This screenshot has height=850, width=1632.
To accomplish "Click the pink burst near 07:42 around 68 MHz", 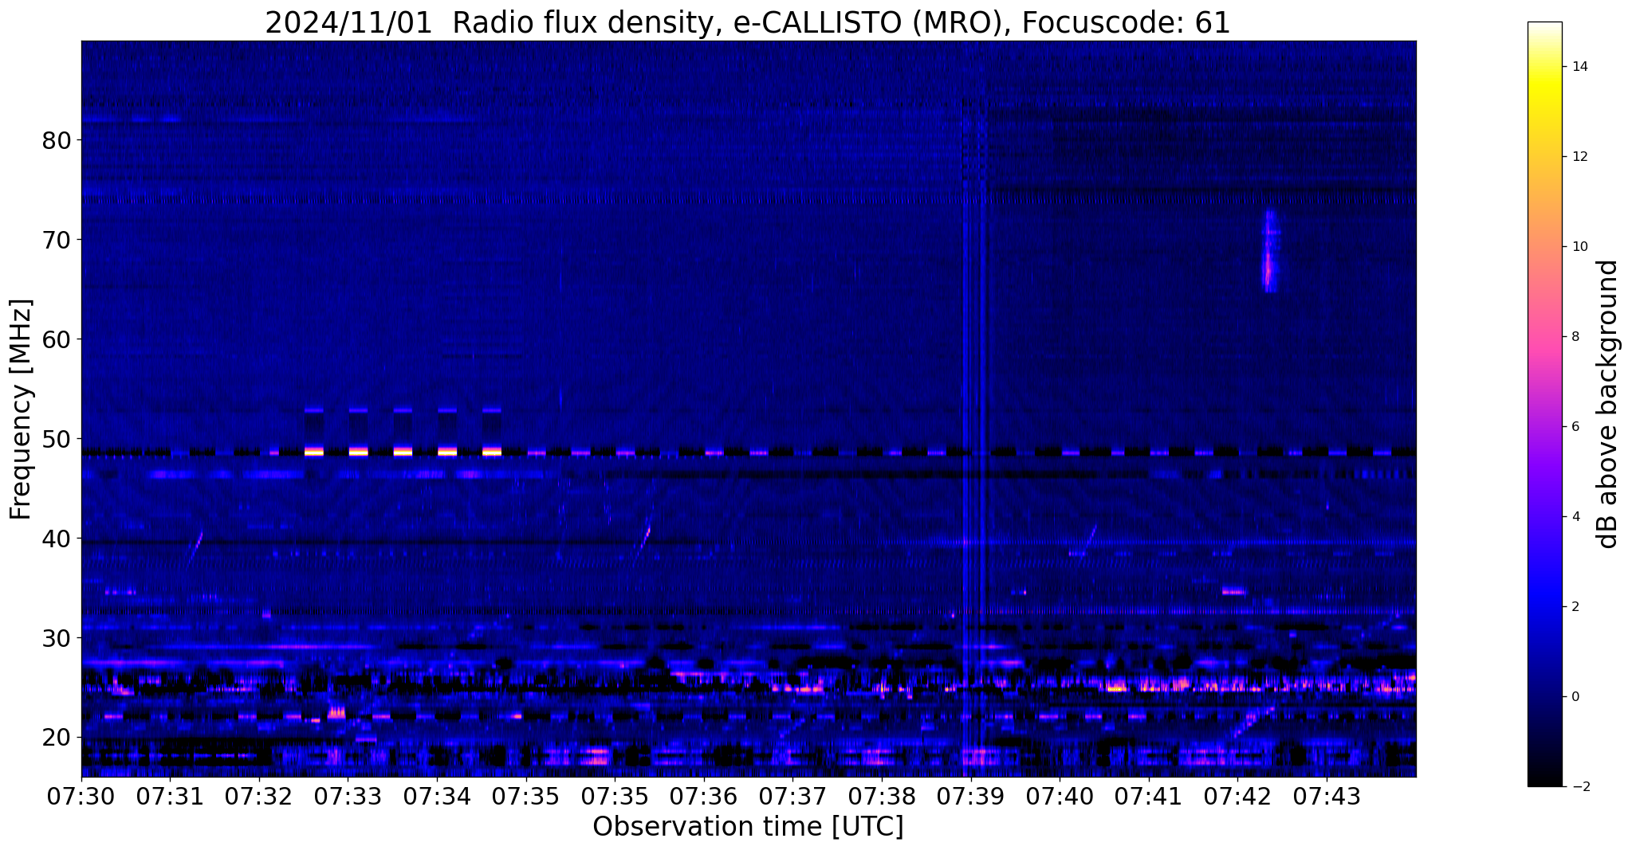I will coord(1270,252).
